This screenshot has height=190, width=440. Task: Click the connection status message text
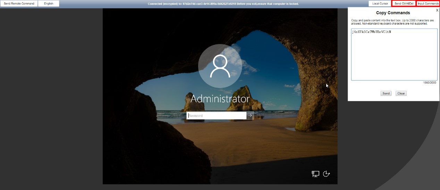[223, 4]
